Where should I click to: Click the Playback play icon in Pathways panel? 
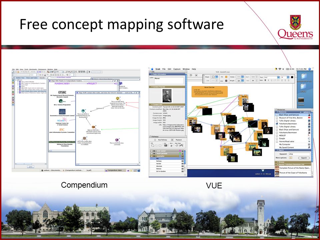pos(172,140)
